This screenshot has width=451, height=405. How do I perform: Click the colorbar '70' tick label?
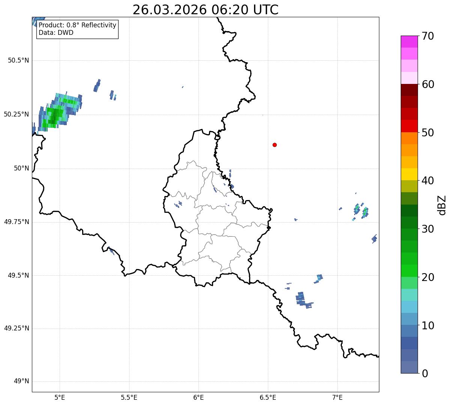428,36
